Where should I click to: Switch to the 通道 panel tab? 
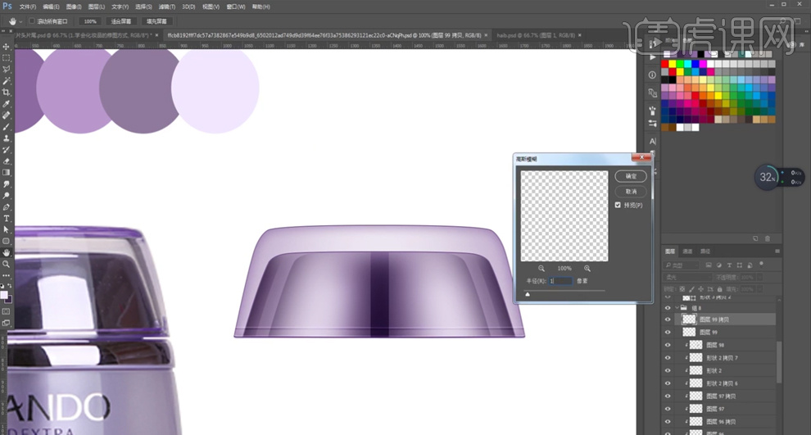pos(687,251)
